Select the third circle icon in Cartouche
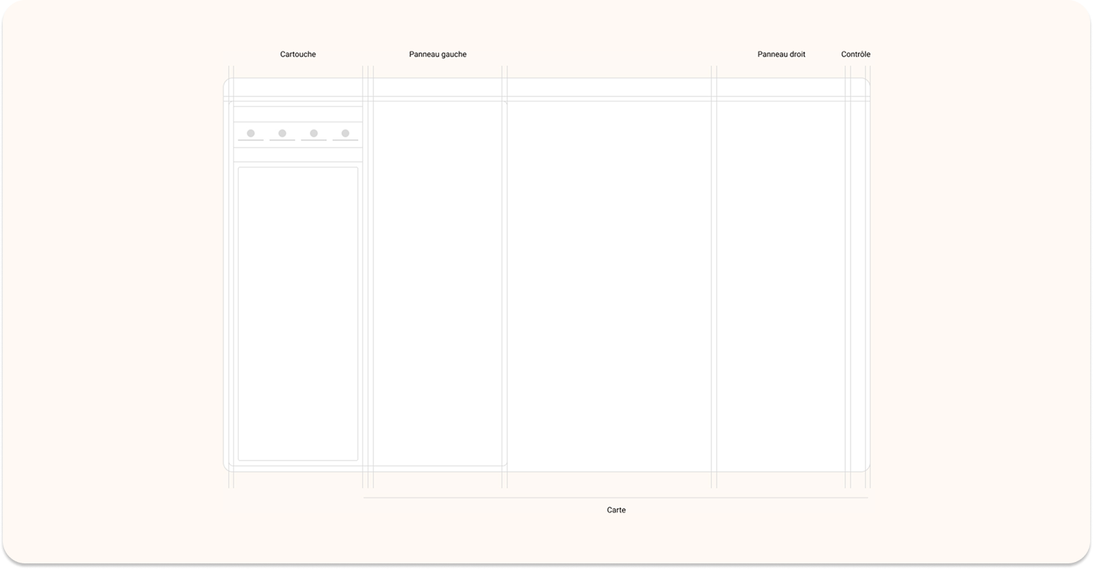 (x=314, y=133)
